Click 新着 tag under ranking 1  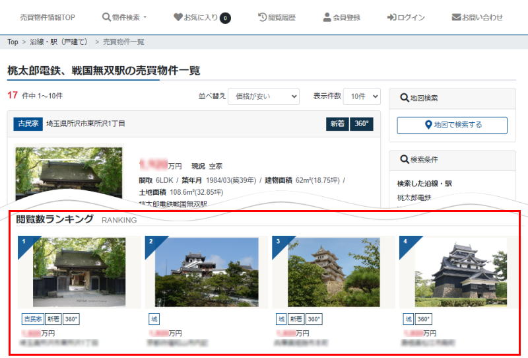point(53,319)
